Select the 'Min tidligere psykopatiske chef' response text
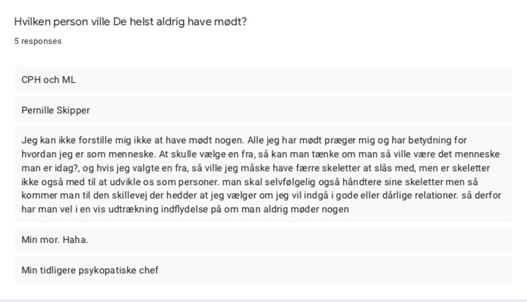The height and width of the screenshot is (302, 527). click(90, 270)
